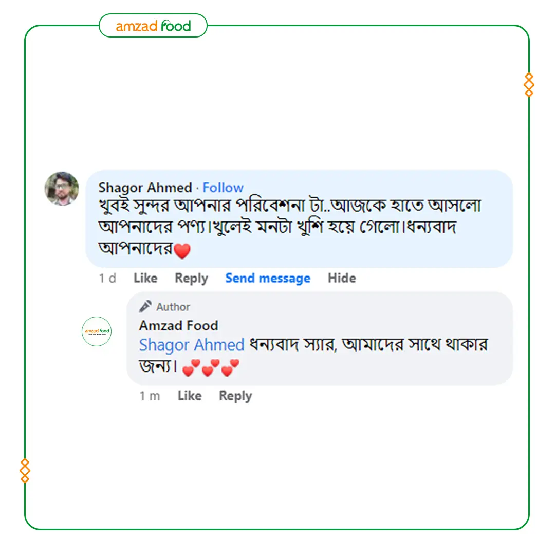Click the orange diamond ornament on right border
This screenshot has height=555, width=555.
click(x=529, y=85)
